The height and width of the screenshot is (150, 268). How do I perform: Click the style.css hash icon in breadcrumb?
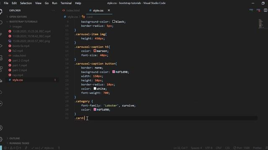[65, 17]
